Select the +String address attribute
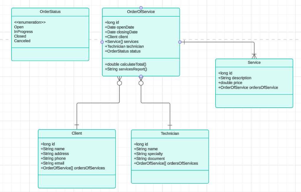This screenshot has width=301, height=192. [55, 154]
